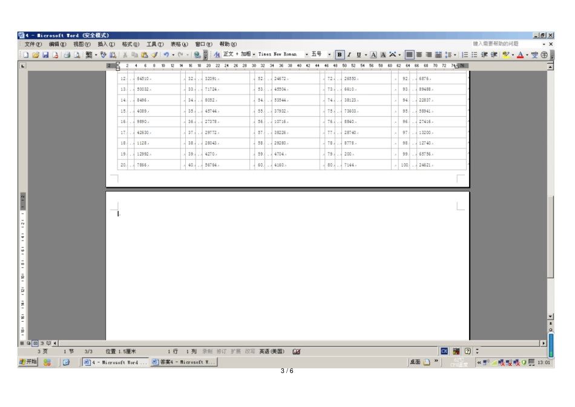Image resolution: width=575 pixels, height=407 pixels.
Task: Insert hyperlink via the globe icon
Action: tap(197, 55)
